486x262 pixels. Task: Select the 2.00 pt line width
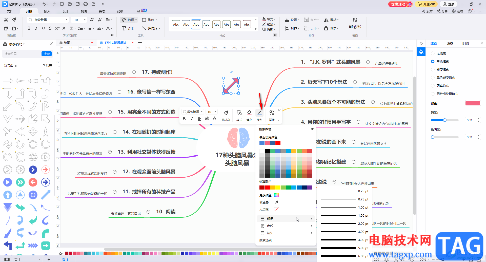345,223
